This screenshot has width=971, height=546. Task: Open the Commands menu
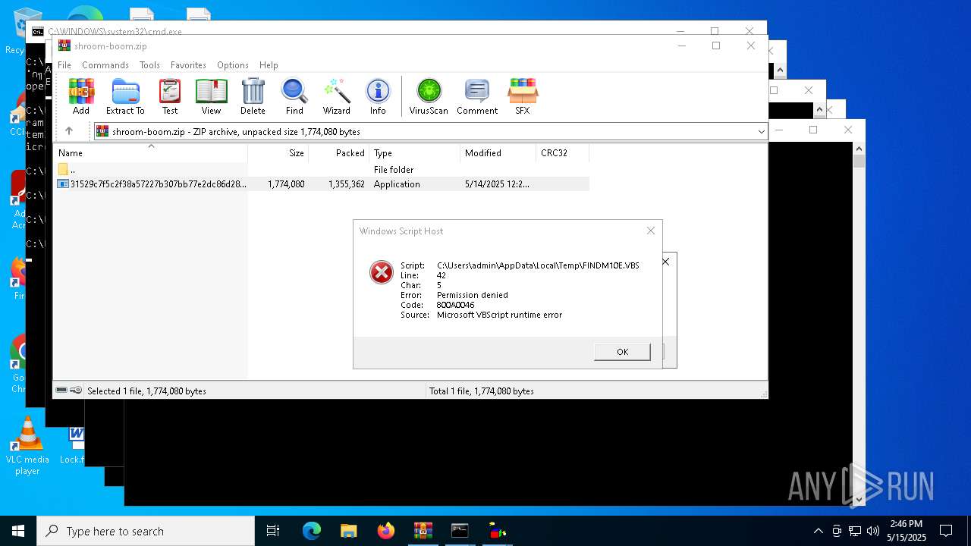click(105, 65)
